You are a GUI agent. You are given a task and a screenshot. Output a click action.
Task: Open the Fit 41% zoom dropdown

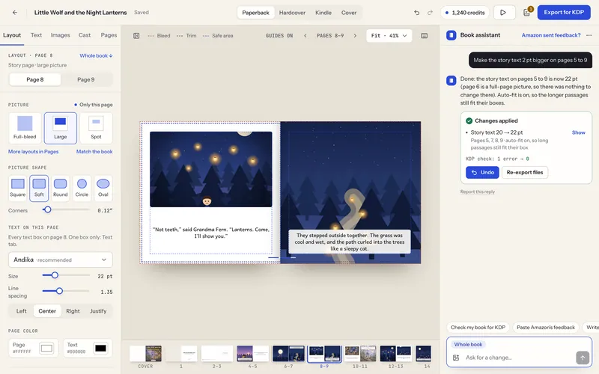389,35
